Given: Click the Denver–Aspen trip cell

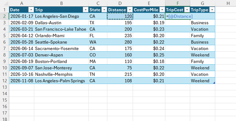Looking at the screenshot, I should point(61,55).
